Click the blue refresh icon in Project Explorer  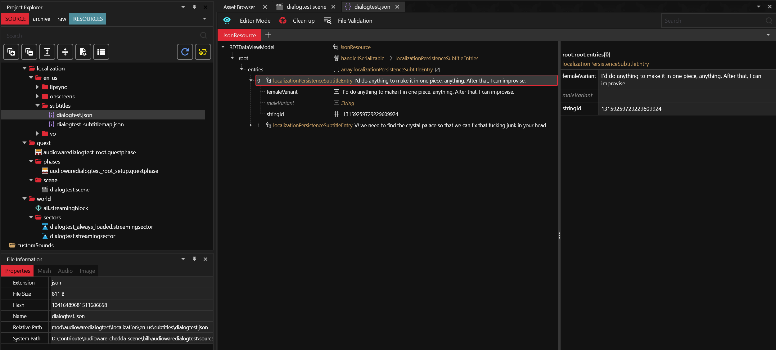coord(185,52)
